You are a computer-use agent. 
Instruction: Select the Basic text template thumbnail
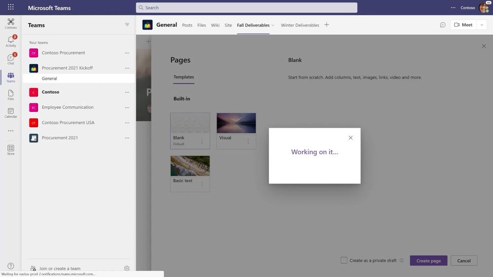point(190,166)
